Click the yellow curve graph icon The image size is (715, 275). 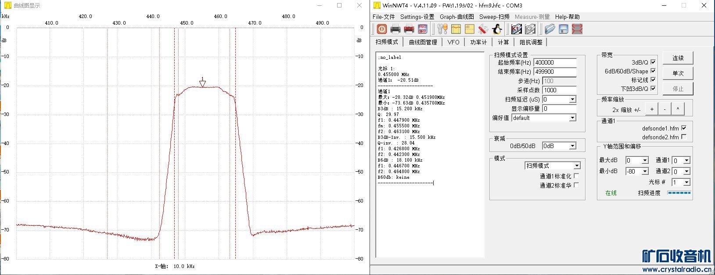coord(456,29)
